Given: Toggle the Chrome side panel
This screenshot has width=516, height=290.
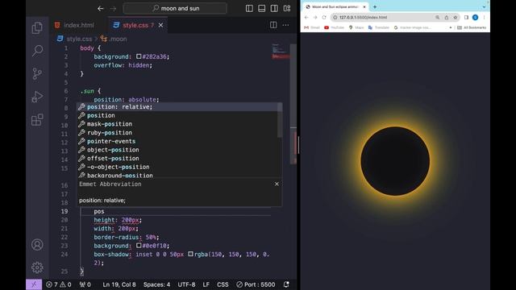Looking at the screenshot, I should coord(466,18).
